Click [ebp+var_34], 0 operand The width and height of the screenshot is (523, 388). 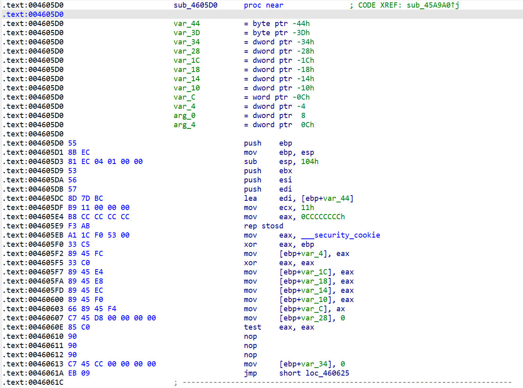312,364
